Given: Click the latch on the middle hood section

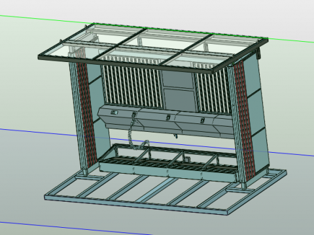Looking at the screenshot, I should pyautogui.click(x=168, y=117).
